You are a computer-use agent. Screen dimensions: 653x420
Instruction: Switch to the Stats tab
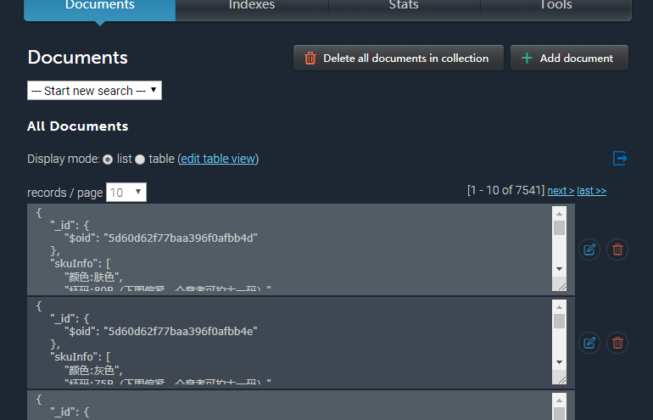(x=404, y=9)
